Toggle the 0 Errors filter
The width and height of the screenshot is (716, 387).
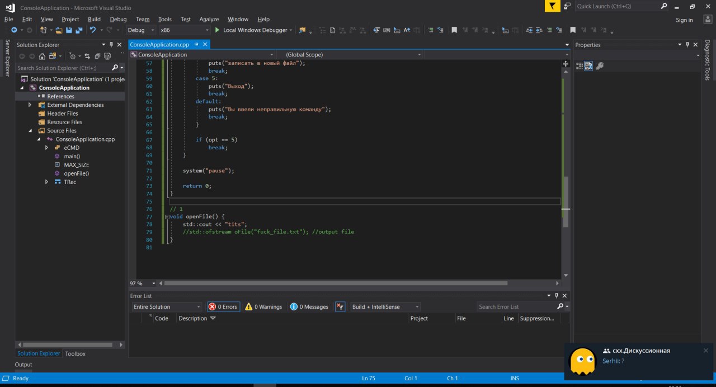tap(223, 307)
